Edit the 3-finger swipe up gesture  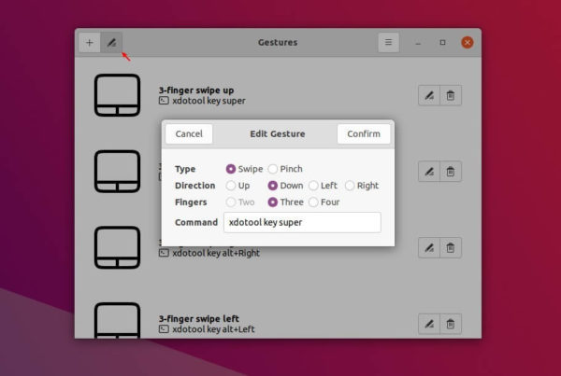(428, 95)
